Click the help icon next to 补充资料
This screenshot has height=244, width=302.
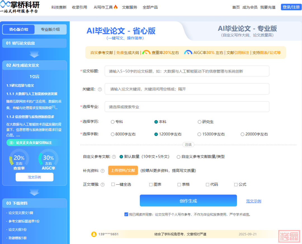102,171
